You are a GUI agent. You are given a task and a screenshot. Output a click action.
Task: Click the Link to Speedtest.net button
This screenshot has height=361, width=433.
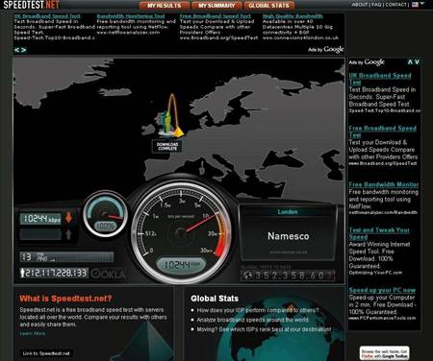click(46, 353)
